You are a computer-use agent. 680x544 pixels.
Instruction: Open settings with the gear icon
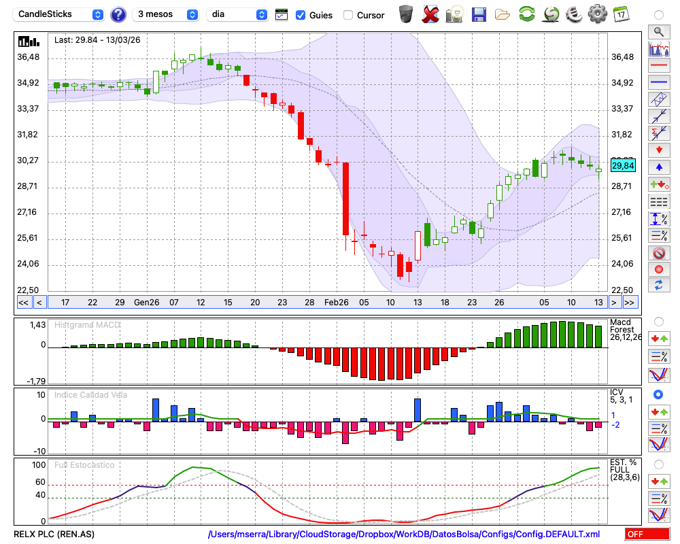(598, 14)
